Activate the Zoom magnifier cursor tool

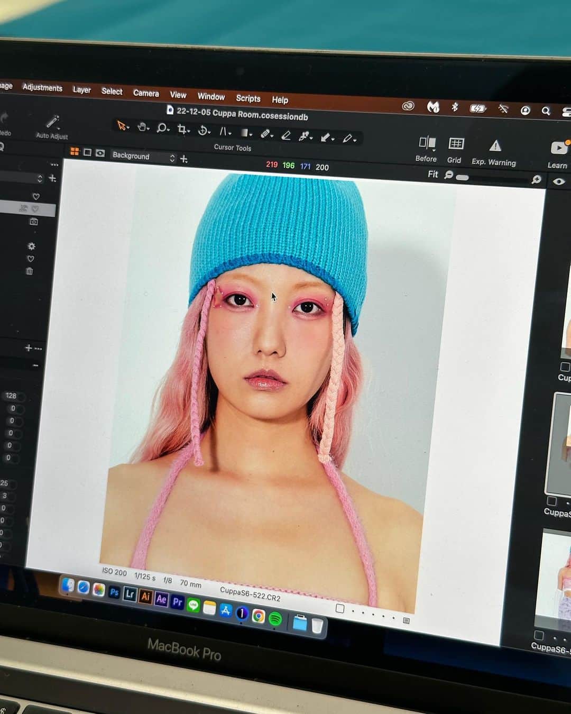point(162,128)
